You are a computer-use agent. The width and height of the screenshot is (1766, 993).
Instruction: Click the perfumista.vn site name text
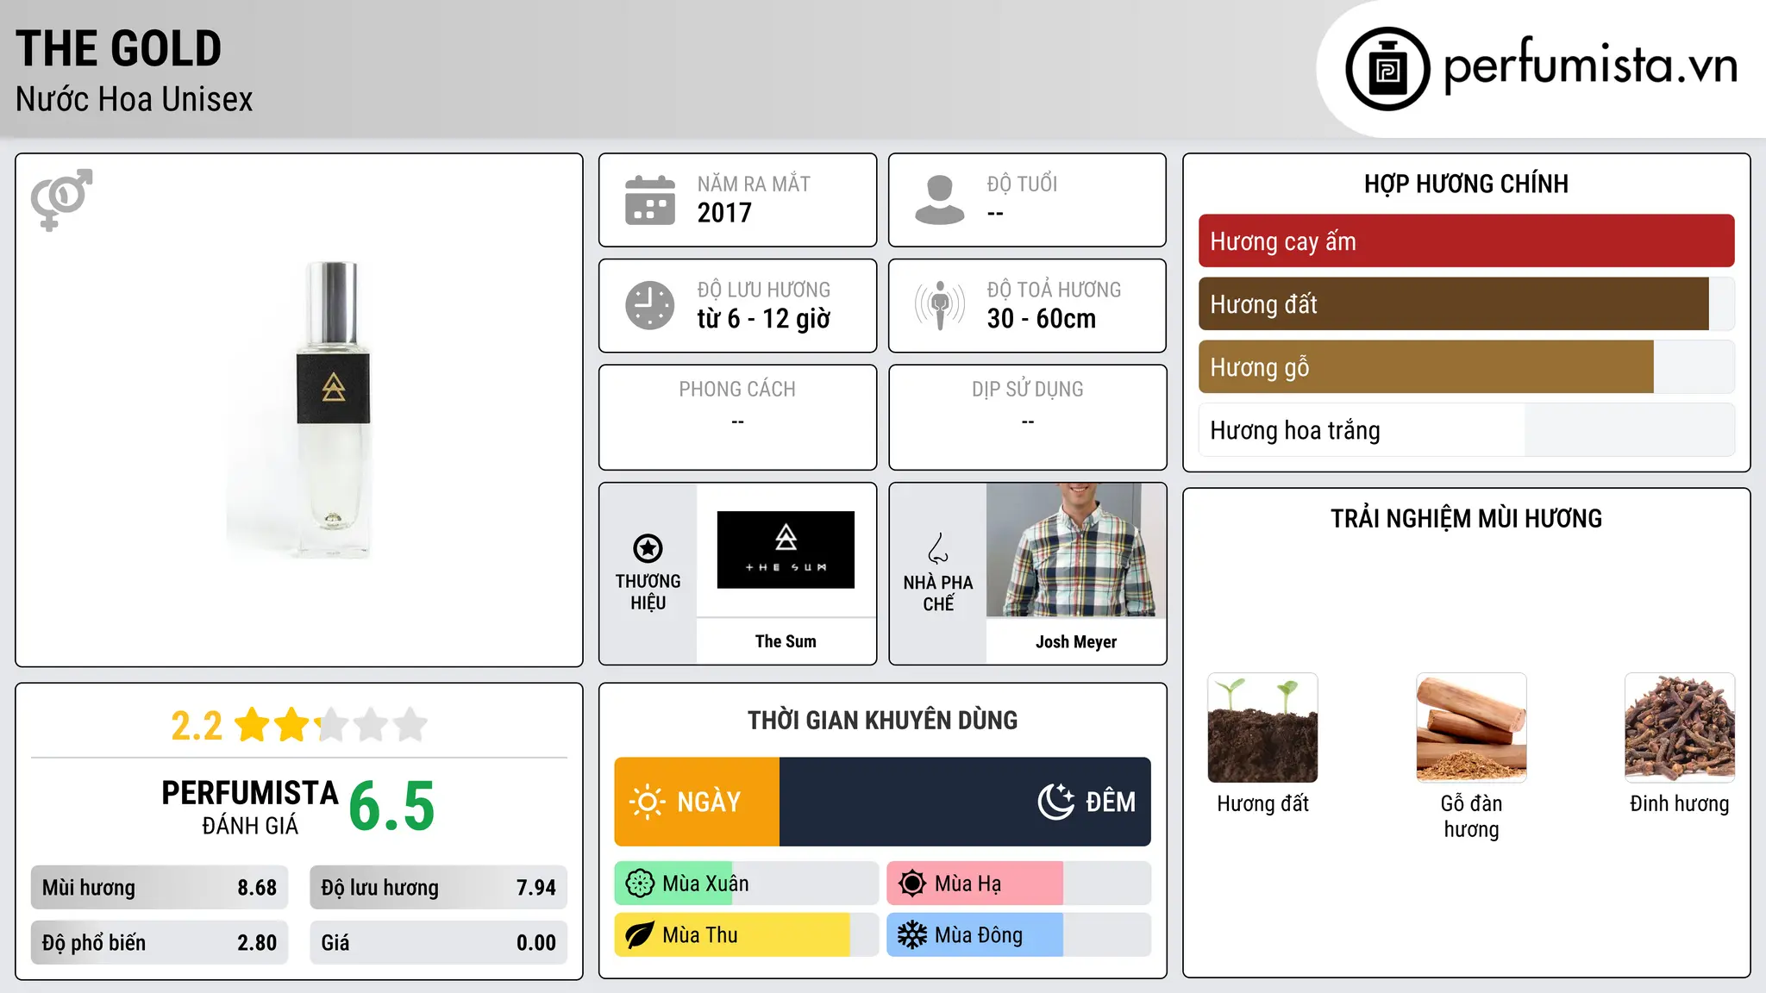tap(1591, 66)
